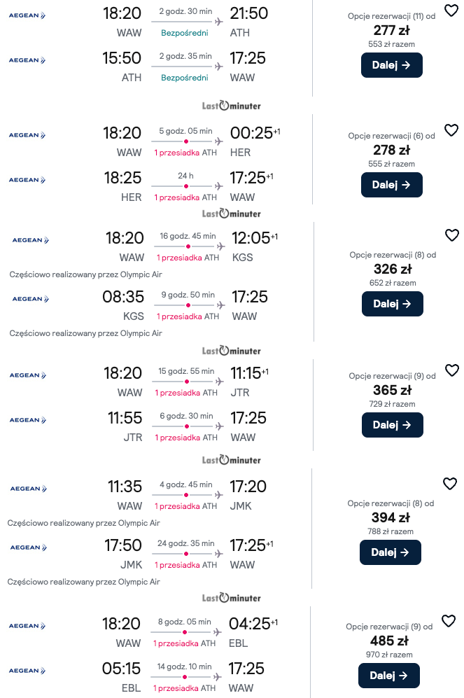Save the 485 zł Erbil flight to favorites

(x=449, y=621)
